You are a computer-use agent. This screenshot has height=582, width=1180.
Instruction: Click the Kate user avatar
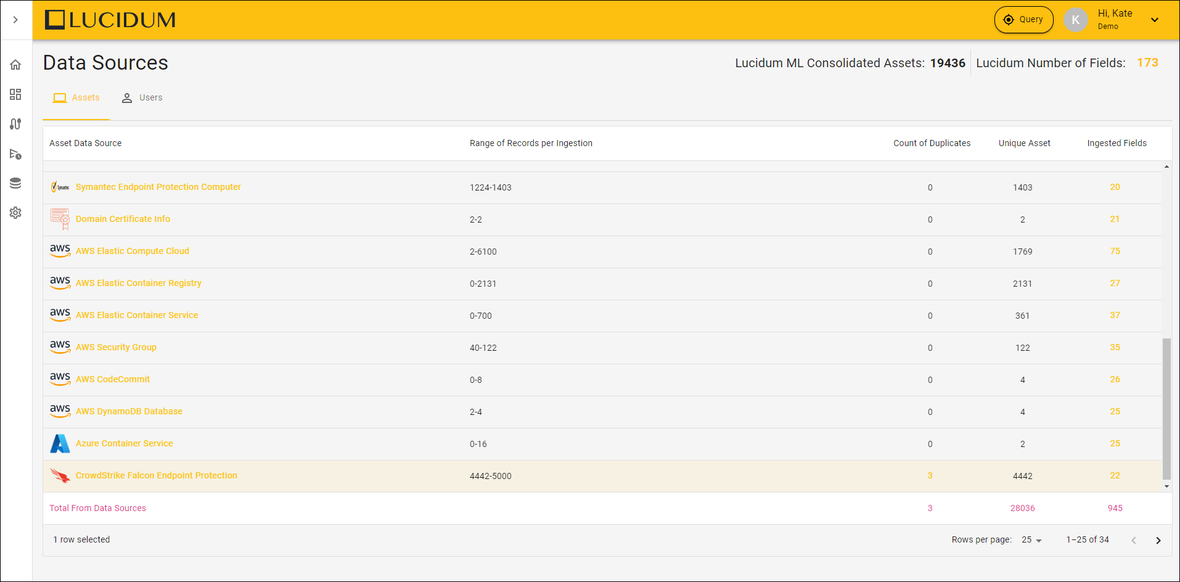[x=1075, y=20]
